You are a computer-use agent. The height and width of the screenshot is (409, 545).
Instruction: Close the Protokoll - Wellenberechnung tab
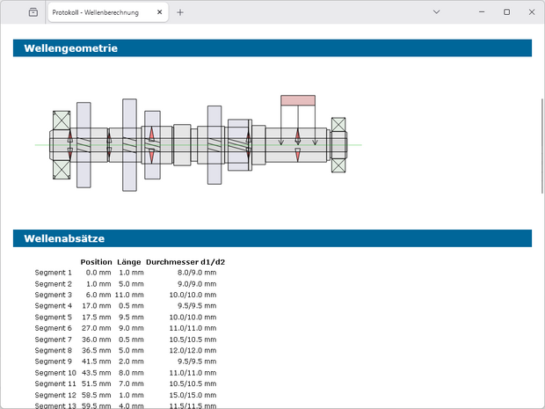159,12
